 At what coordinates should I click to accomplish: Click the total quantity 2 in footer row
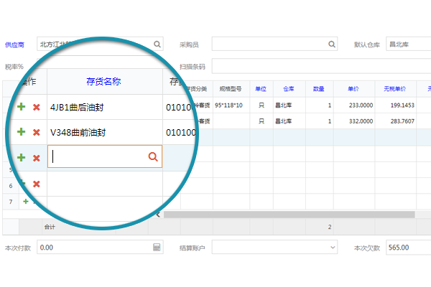(330, 227)
